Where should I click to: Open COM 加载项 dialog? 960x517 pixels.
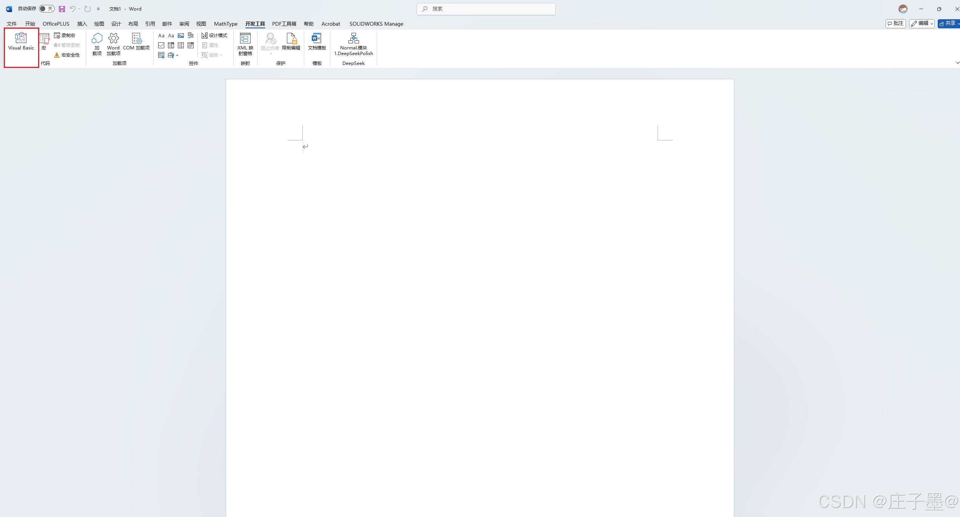[136, 42]
